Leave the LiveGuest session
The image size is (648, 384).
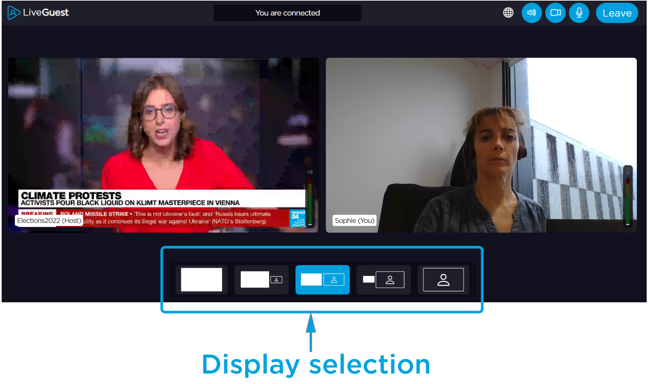click(x=617, y=13)
